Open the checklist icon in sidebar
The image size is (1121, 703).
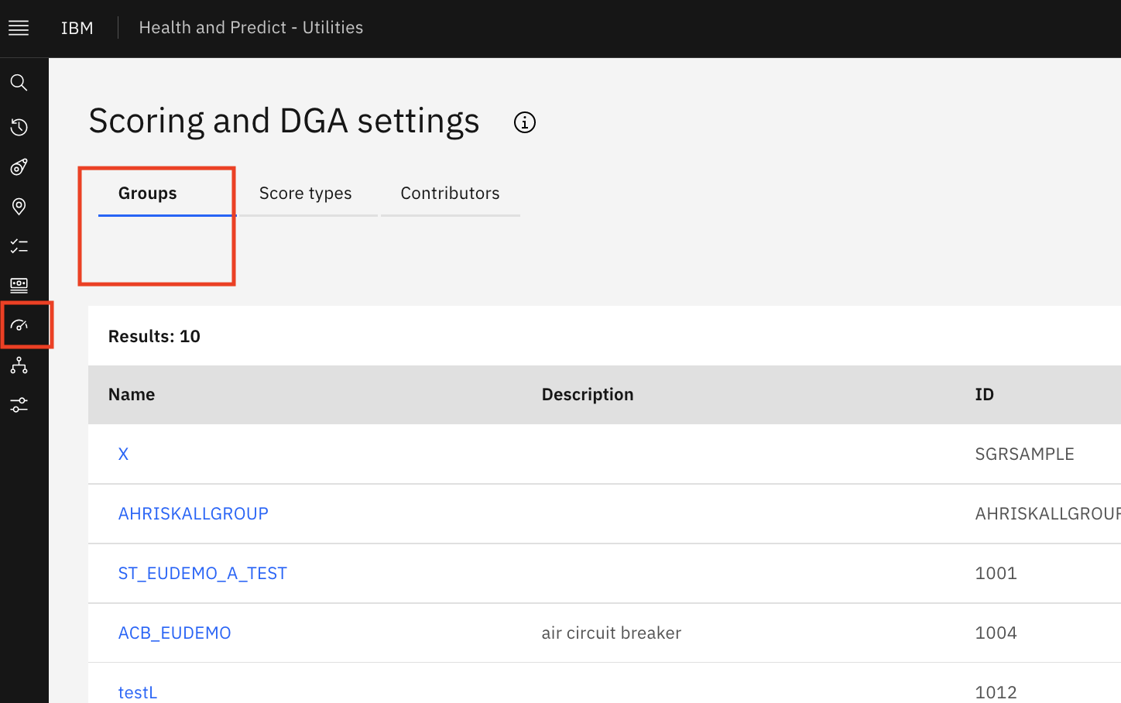pyautogui.click(x=19, y=246)
